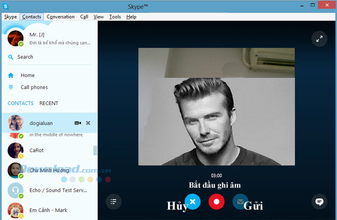Click Em Cảnh - Mark's avatar
This screenshot has width=337, height=220.
tap(16, 210)
